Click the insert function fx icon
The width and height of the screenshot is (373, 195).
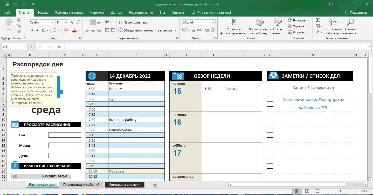(59, 46)
